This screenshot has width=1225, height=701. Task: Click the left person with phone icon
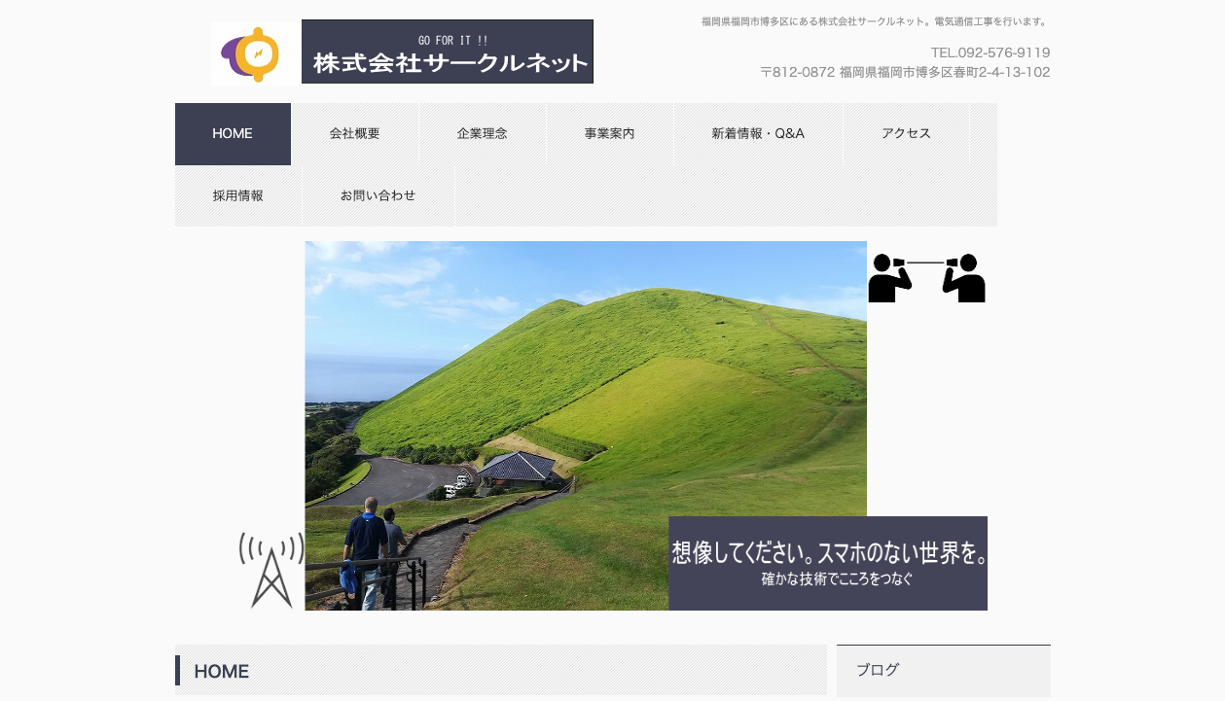coord(888,278)
